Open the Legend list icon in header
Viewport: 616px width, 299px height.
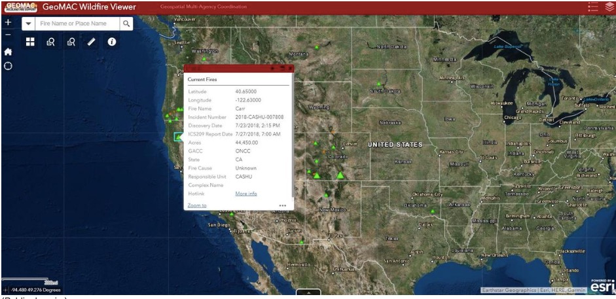593,7
